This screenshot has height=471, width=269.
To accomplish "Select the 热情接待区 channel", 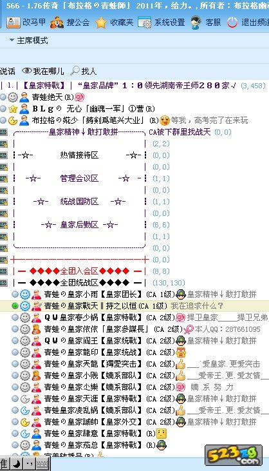I will [x=79, y=155].
